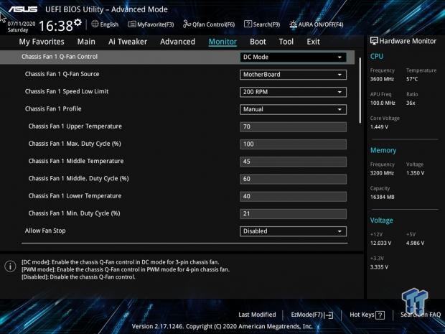Image resolution: width=445 pixels, height=334 pixels.
Task: Open the Search on FAQ link
Action: point(421,315)
